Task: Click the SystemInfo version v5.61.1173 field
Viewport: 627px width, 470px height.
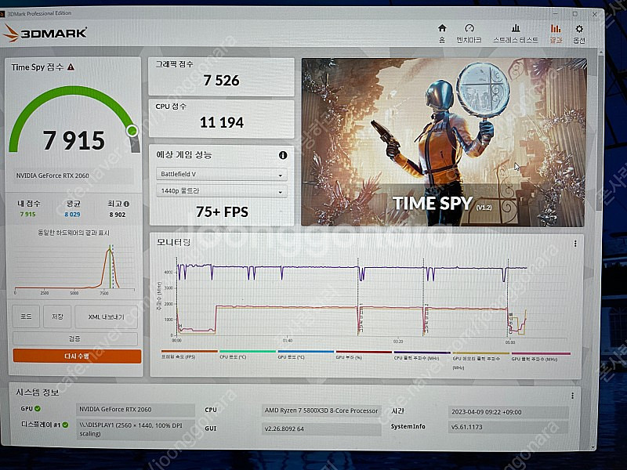Action: [x=508, y=427]
